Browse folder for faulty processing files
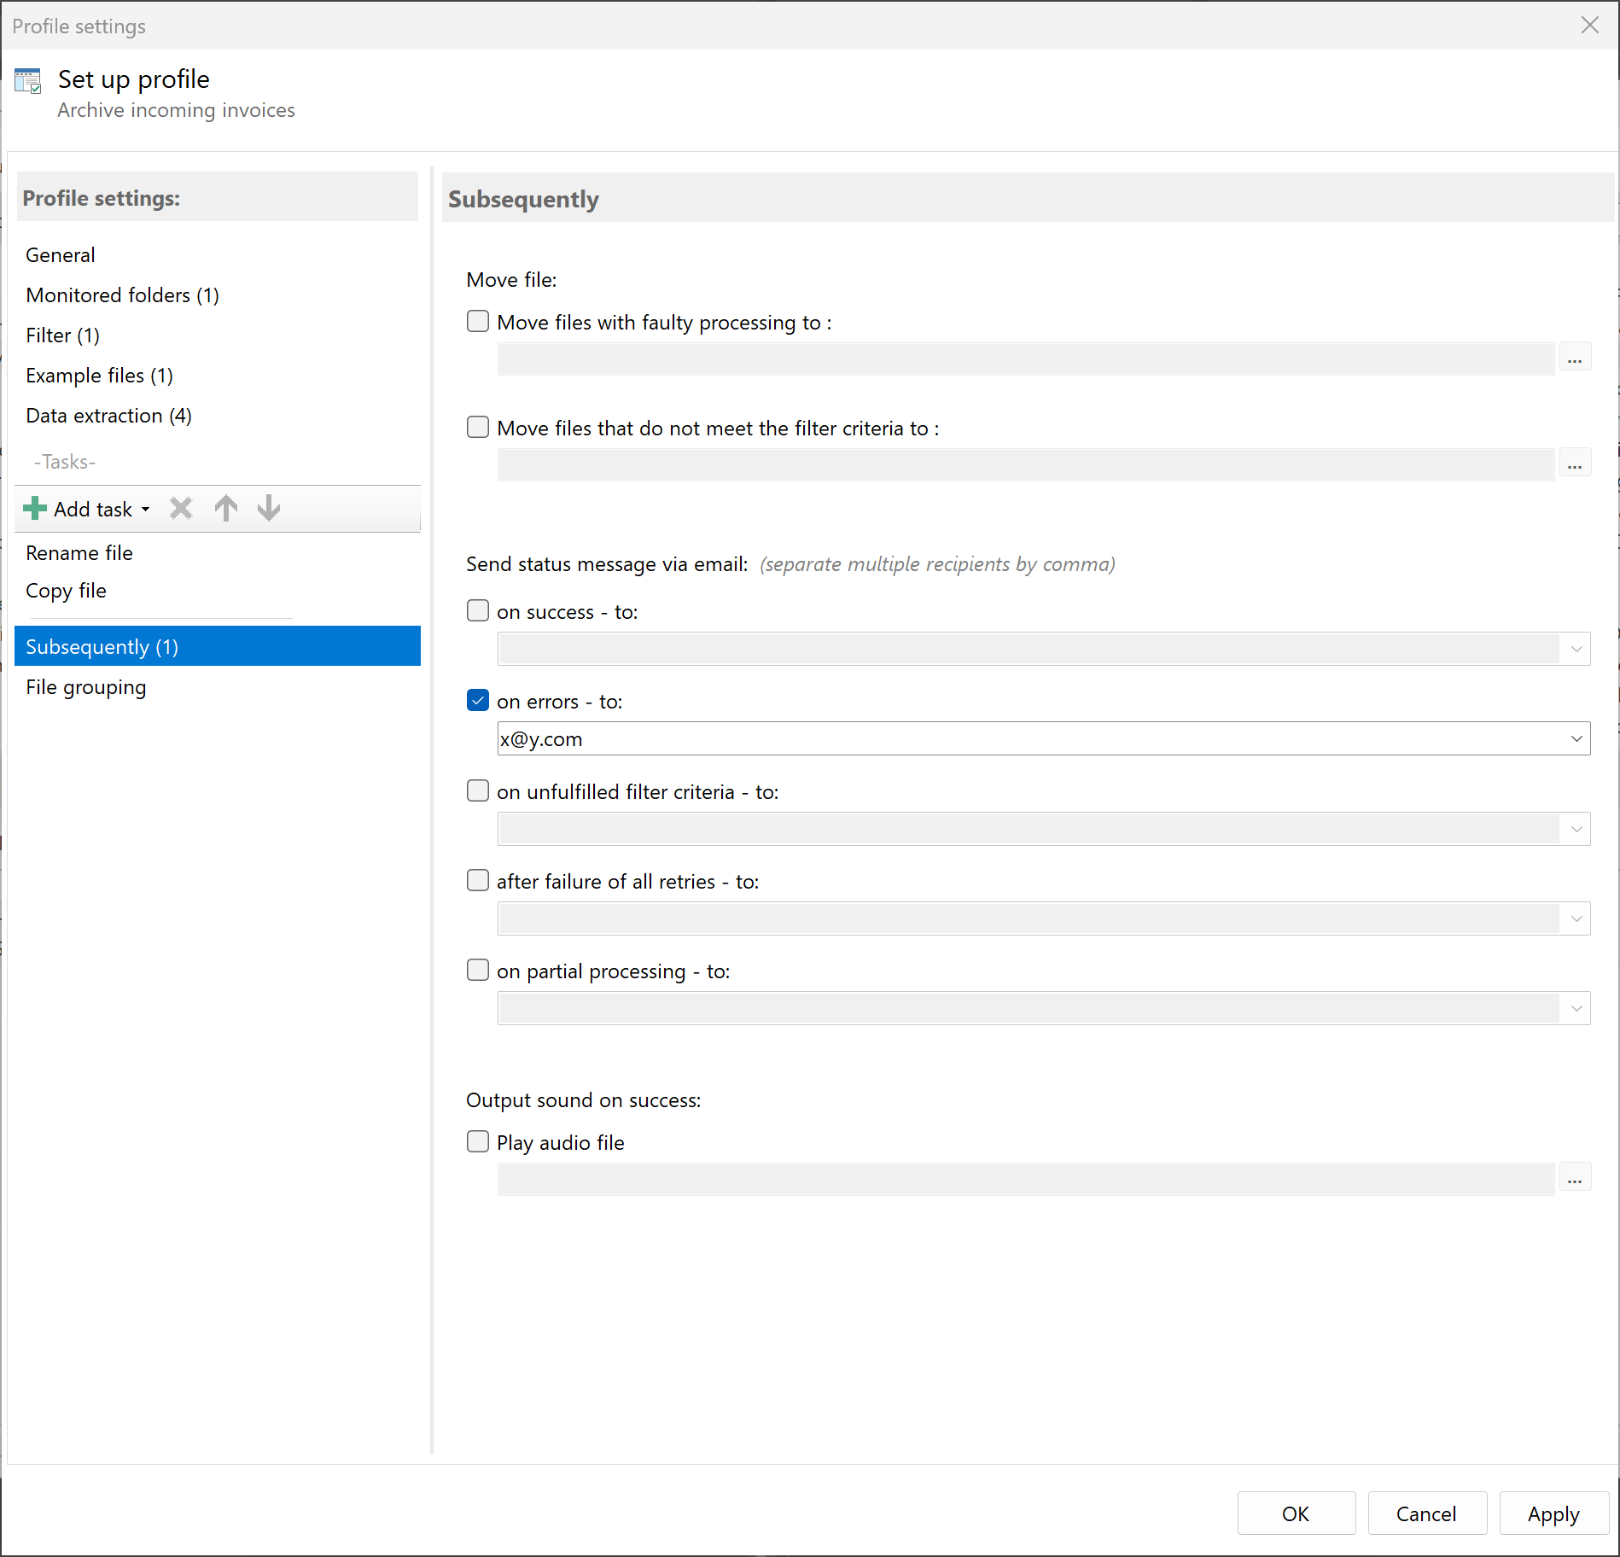 [1575, 359]
